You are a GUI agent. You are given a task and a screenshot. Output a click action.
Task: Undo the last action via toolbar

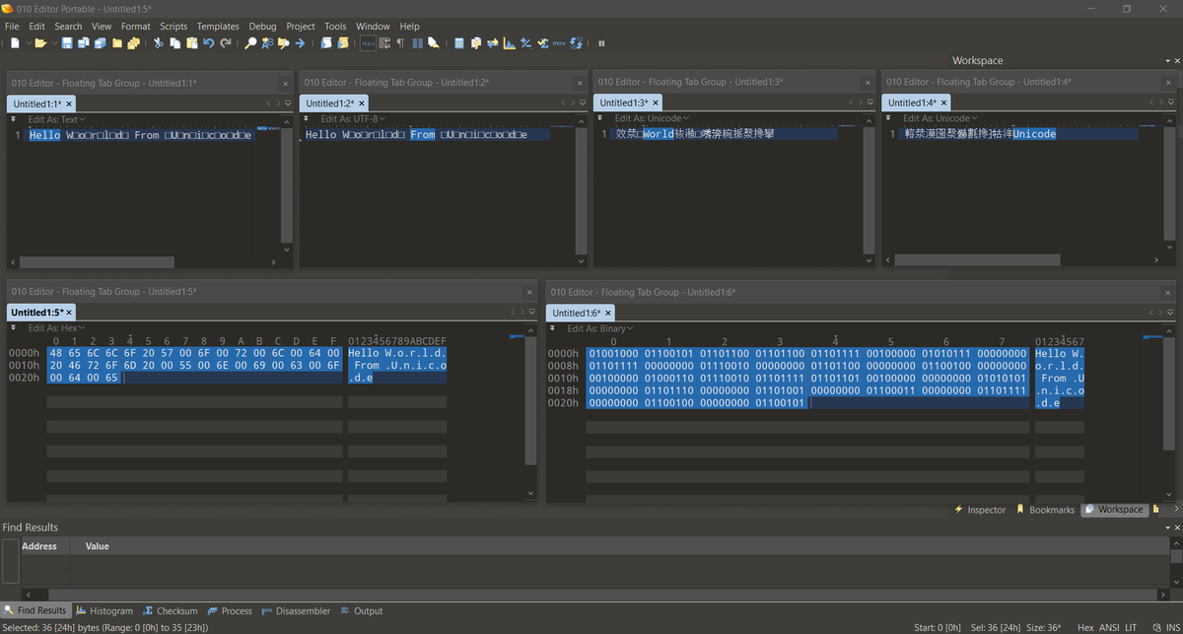pyautogui.click(x=208, y=43)
